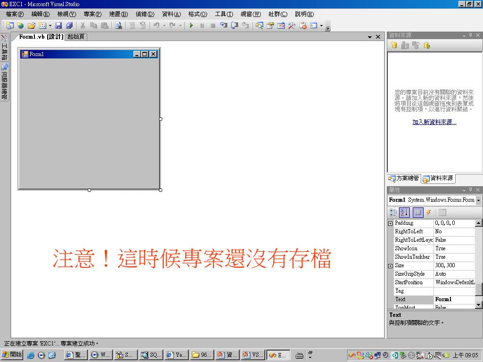The width and height of the screenshot is (483, 362).
Task: Open Toolbox from the hammer-wrench toolbar icon
Action: 291,25
